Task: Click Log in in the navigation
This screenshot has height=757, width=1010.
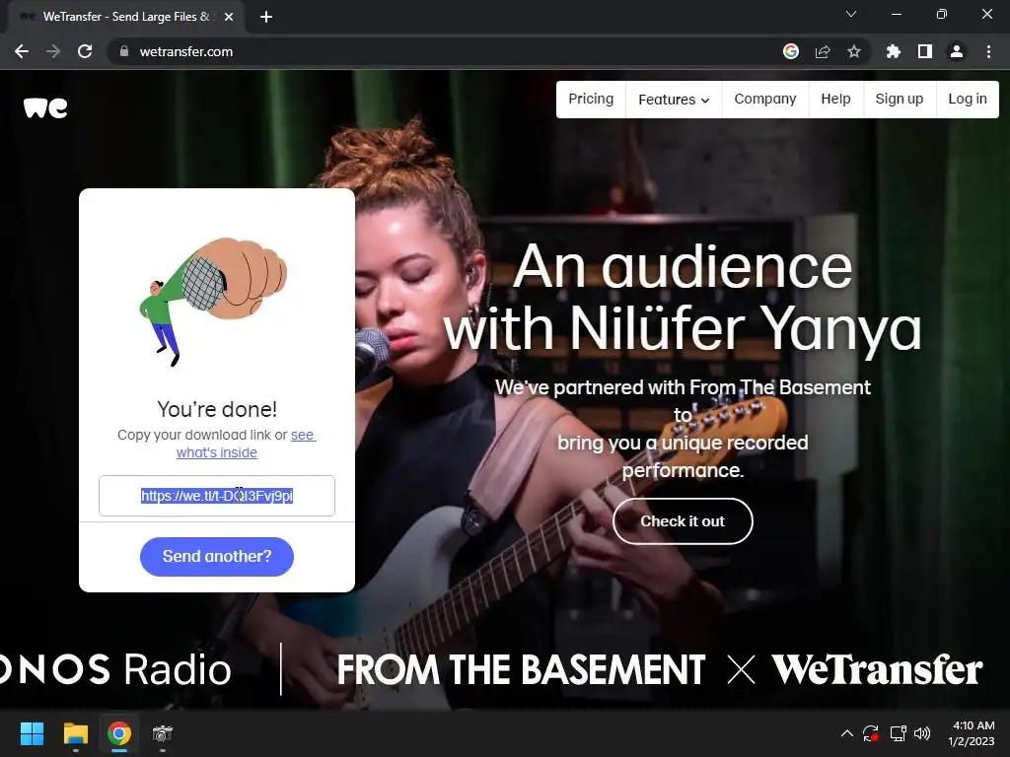Action: [968, 100]
